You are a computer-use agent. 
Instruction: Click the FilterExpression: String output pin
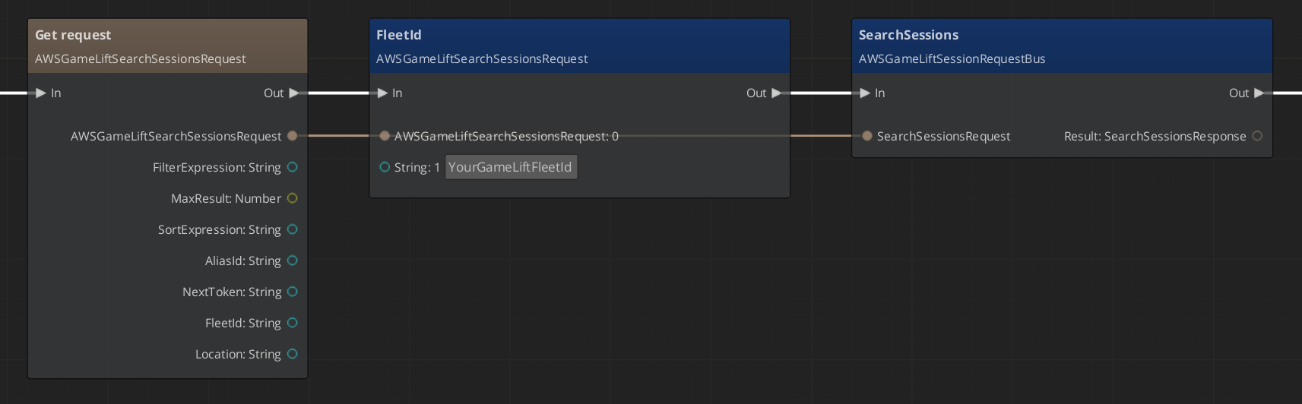tap(293, 167)
